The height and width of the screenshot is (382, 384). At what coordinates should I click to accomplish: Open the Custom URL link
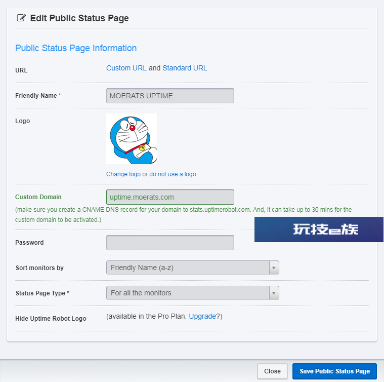[x=126, y=68]
